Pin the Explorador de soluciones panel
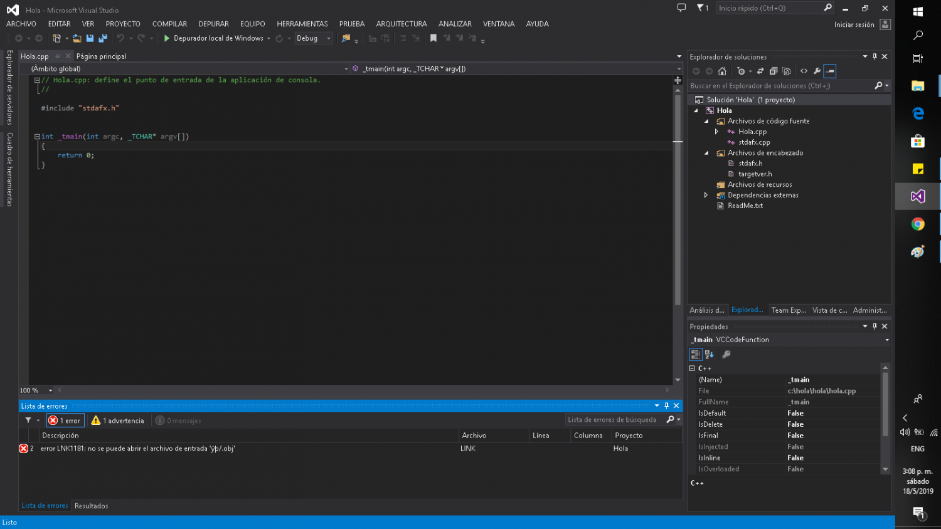The width and height of the screenshot is (941, 529). pyautogui.click(x=875, y=56)
